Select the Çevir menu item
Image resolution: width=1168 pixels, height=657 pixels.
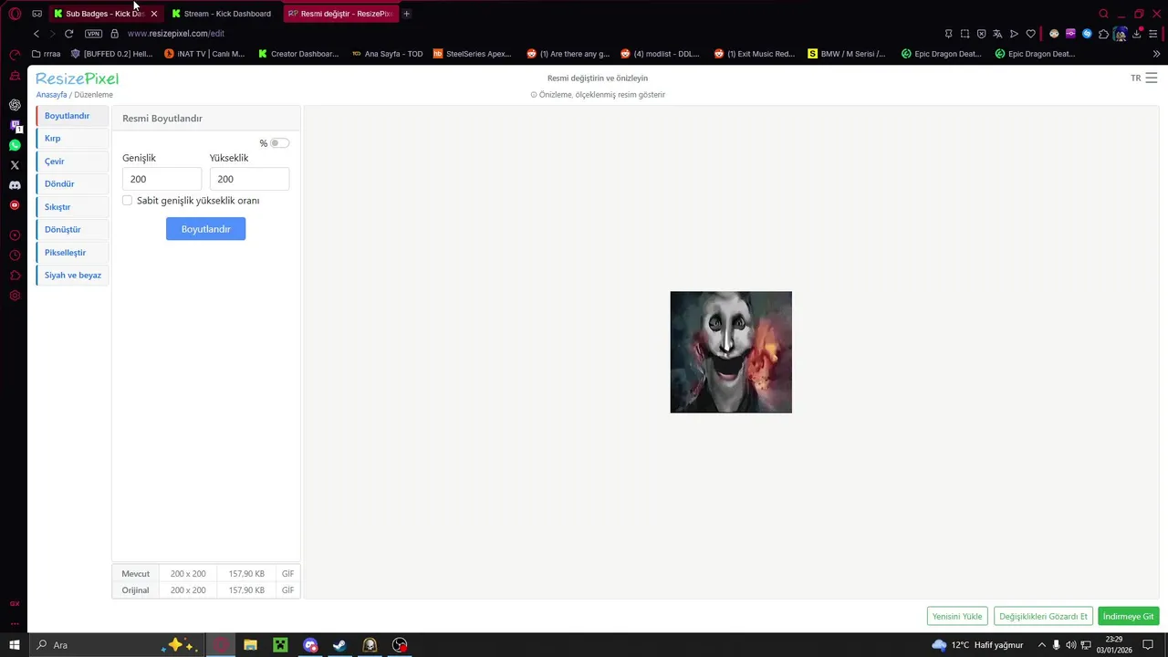click(72, 162)
